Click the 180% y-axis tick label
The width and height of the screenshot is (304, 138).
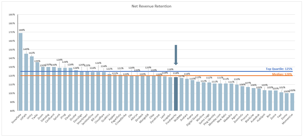(12, 23)
